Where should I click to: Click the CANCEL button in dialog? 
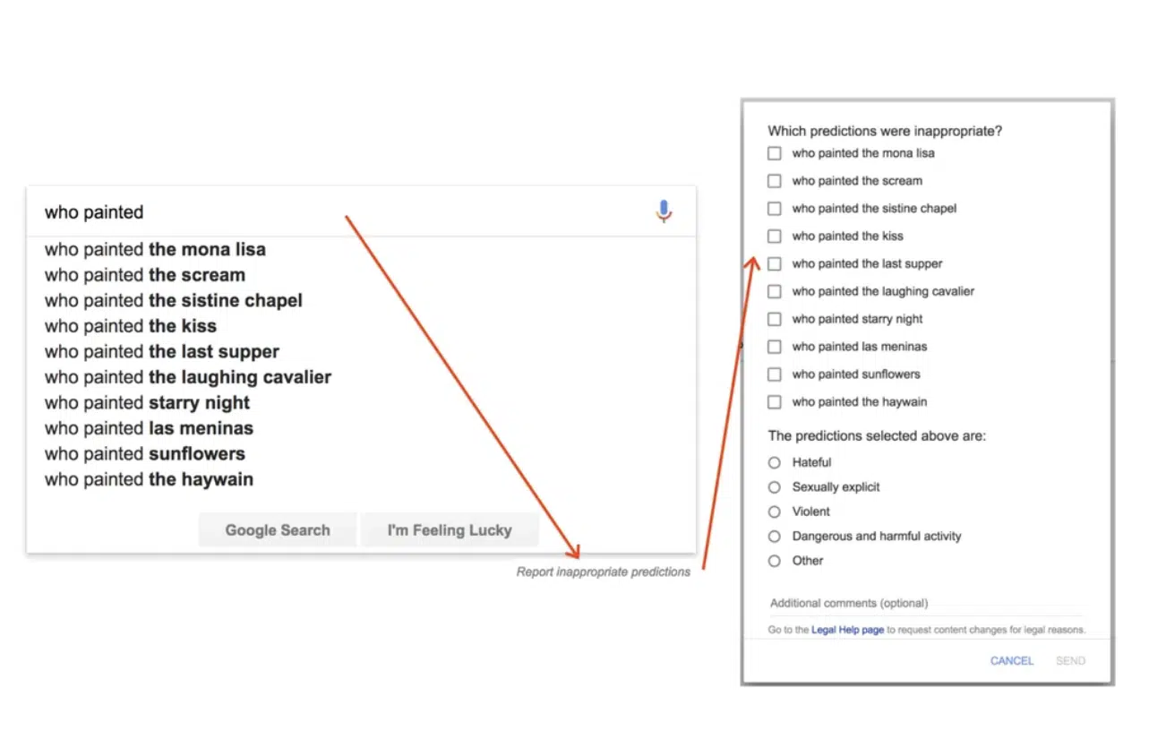click(x=1012, y=661)
